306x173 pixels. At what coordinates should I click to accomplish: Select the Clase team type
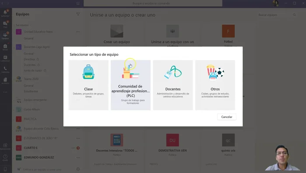pyautogui.click(x=88, y=85)
